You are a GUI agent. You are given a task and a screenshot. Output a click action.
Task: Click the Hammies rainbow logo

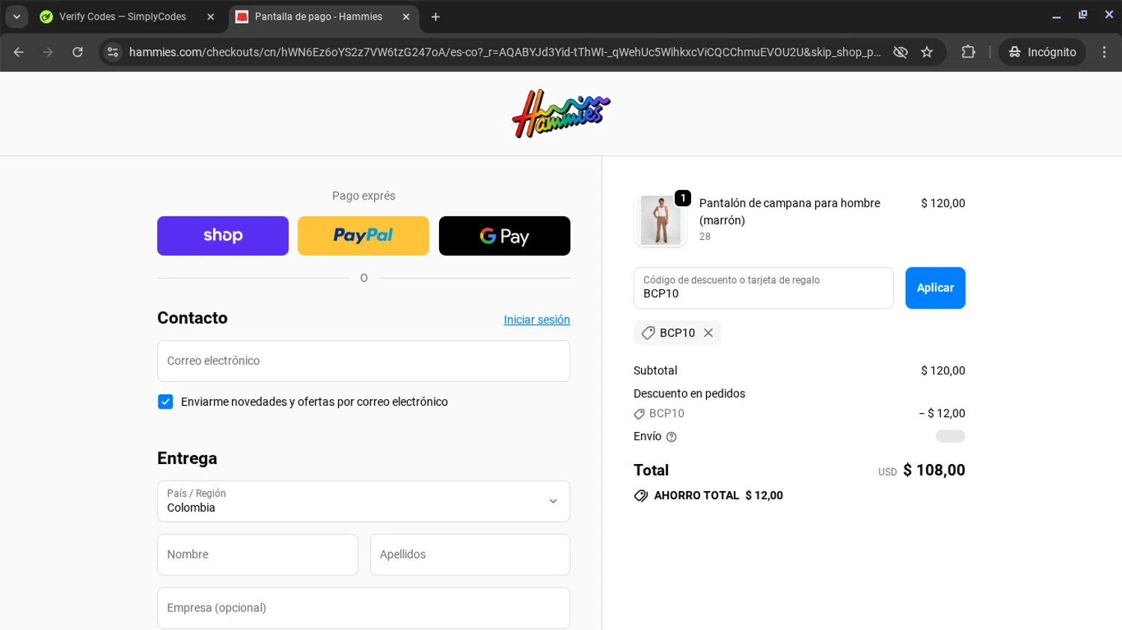coord(561,114)
